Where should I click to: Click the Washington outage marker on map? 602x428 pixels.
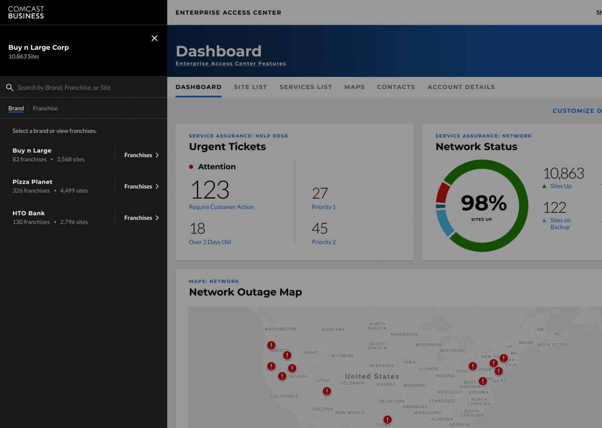pyautogui.click(x=271, y=345)
